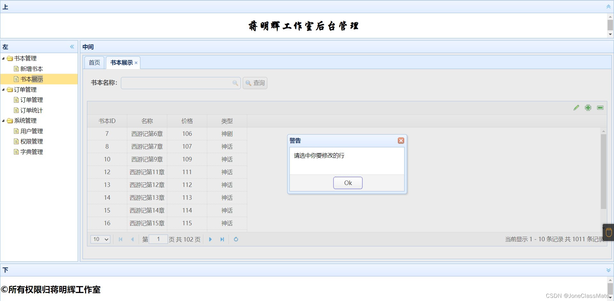Collapse the 上 panel
This screenshot has height=301, width=614.
point(608,7)
